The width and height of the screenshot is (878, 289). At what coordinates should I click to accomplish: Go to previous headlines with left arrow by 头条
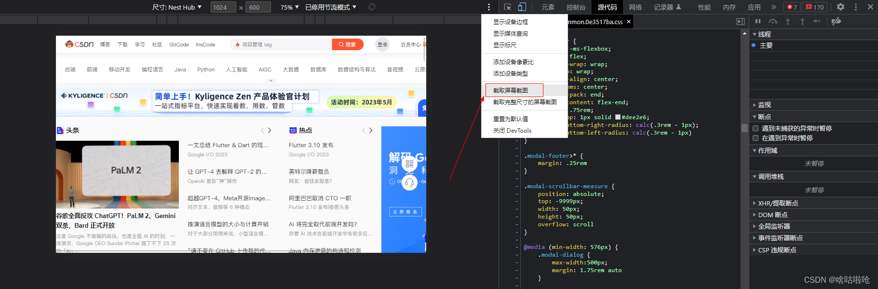click(x=262, y=130)
